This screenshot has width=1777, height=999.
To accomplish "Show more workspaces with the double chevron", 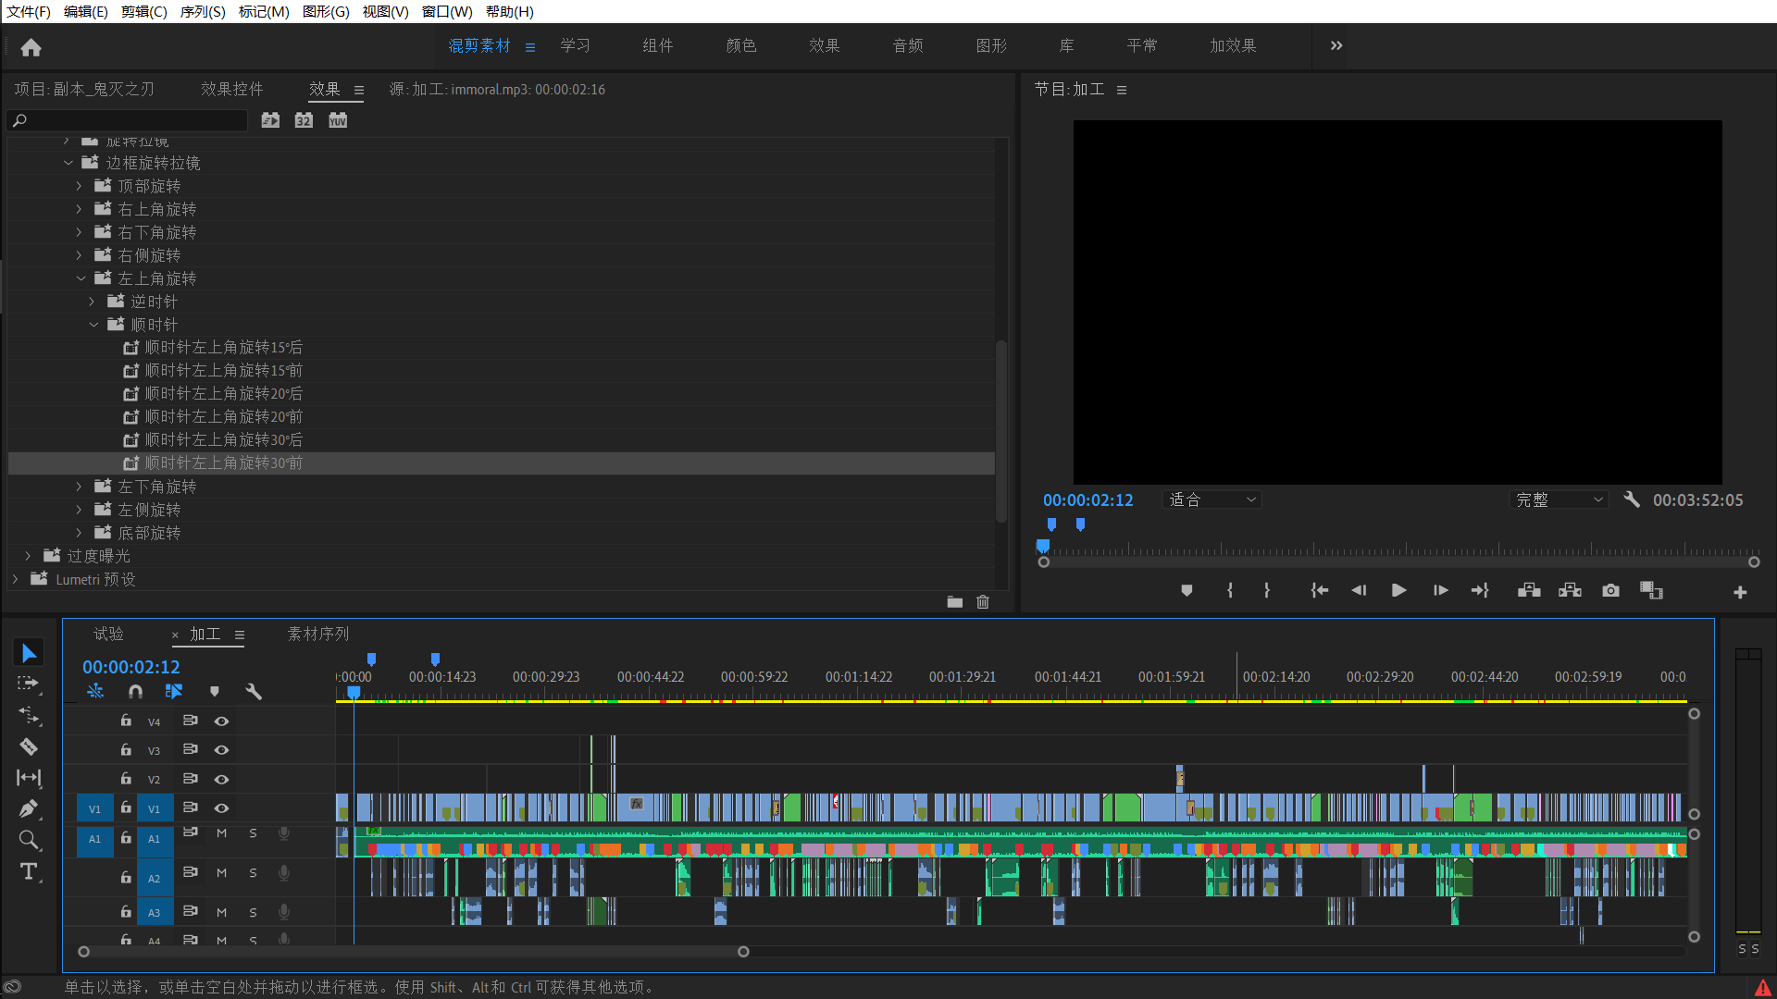I will tap(1336, 45).
